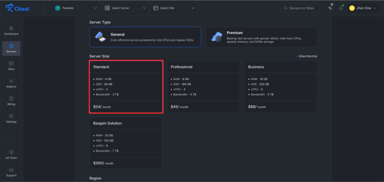
Task: Choose the Business $88 plan card
Action: pyautogui.click(x=281, y=87)
